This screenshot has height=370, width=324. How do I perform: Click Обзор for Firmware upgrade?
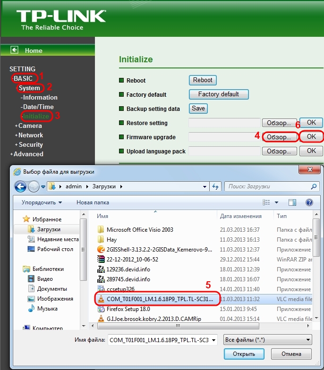pos(279,137)
